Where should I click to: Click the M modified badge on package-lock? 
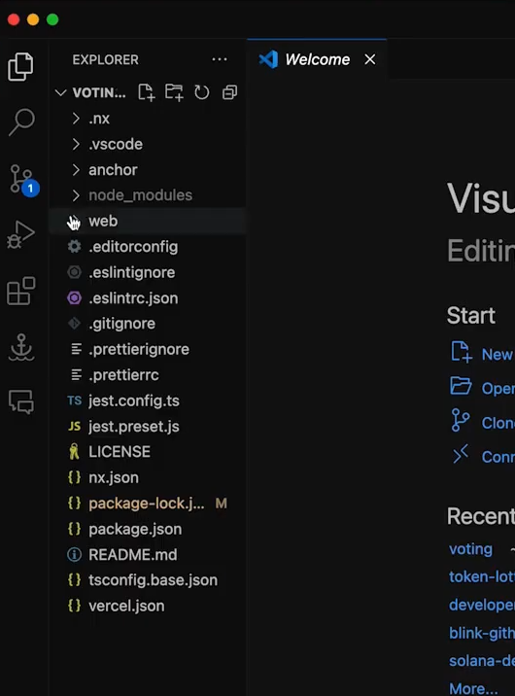(221, 504)
